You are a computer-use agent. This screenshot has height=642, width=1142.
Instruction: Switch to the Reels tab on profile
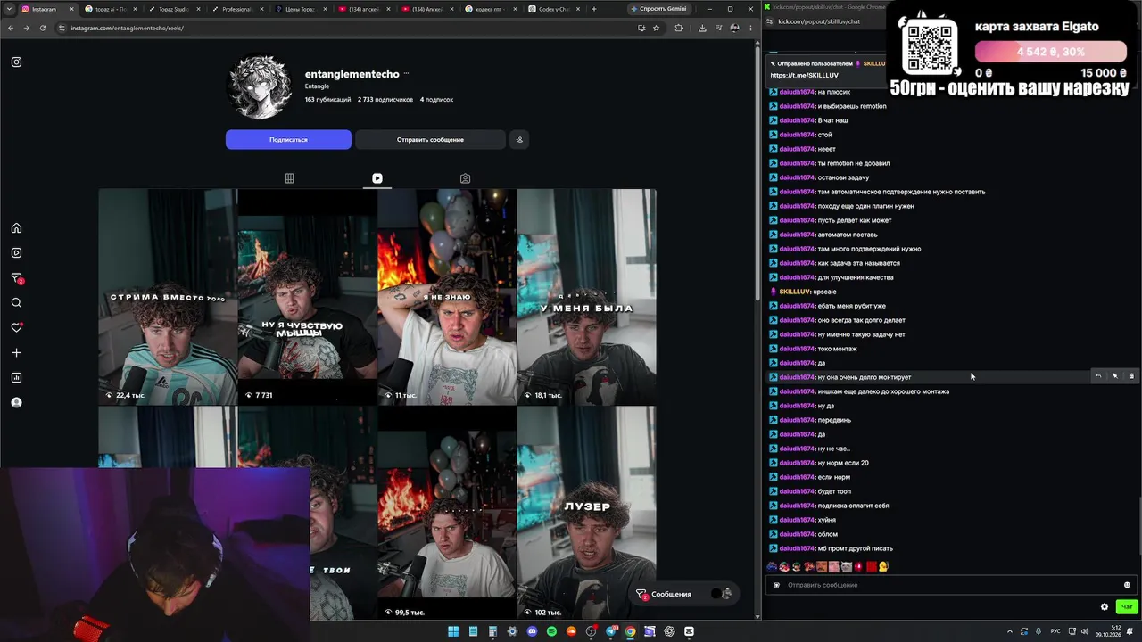(x=377, y=178)
